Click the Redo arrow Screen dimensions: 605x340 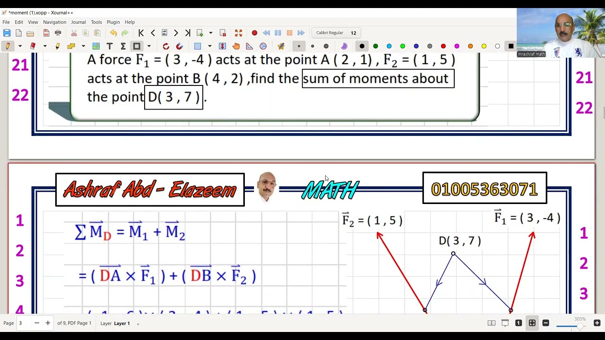tap(125, 33)
